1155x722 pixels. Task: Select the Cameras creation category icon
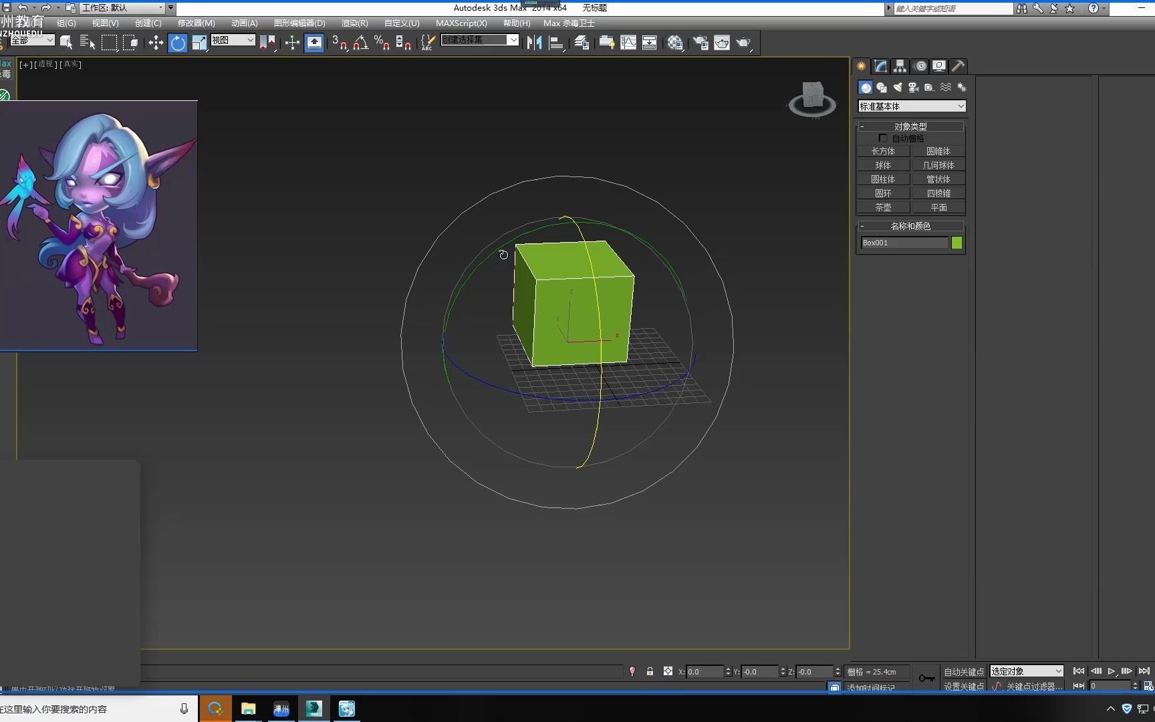(913, 87)
